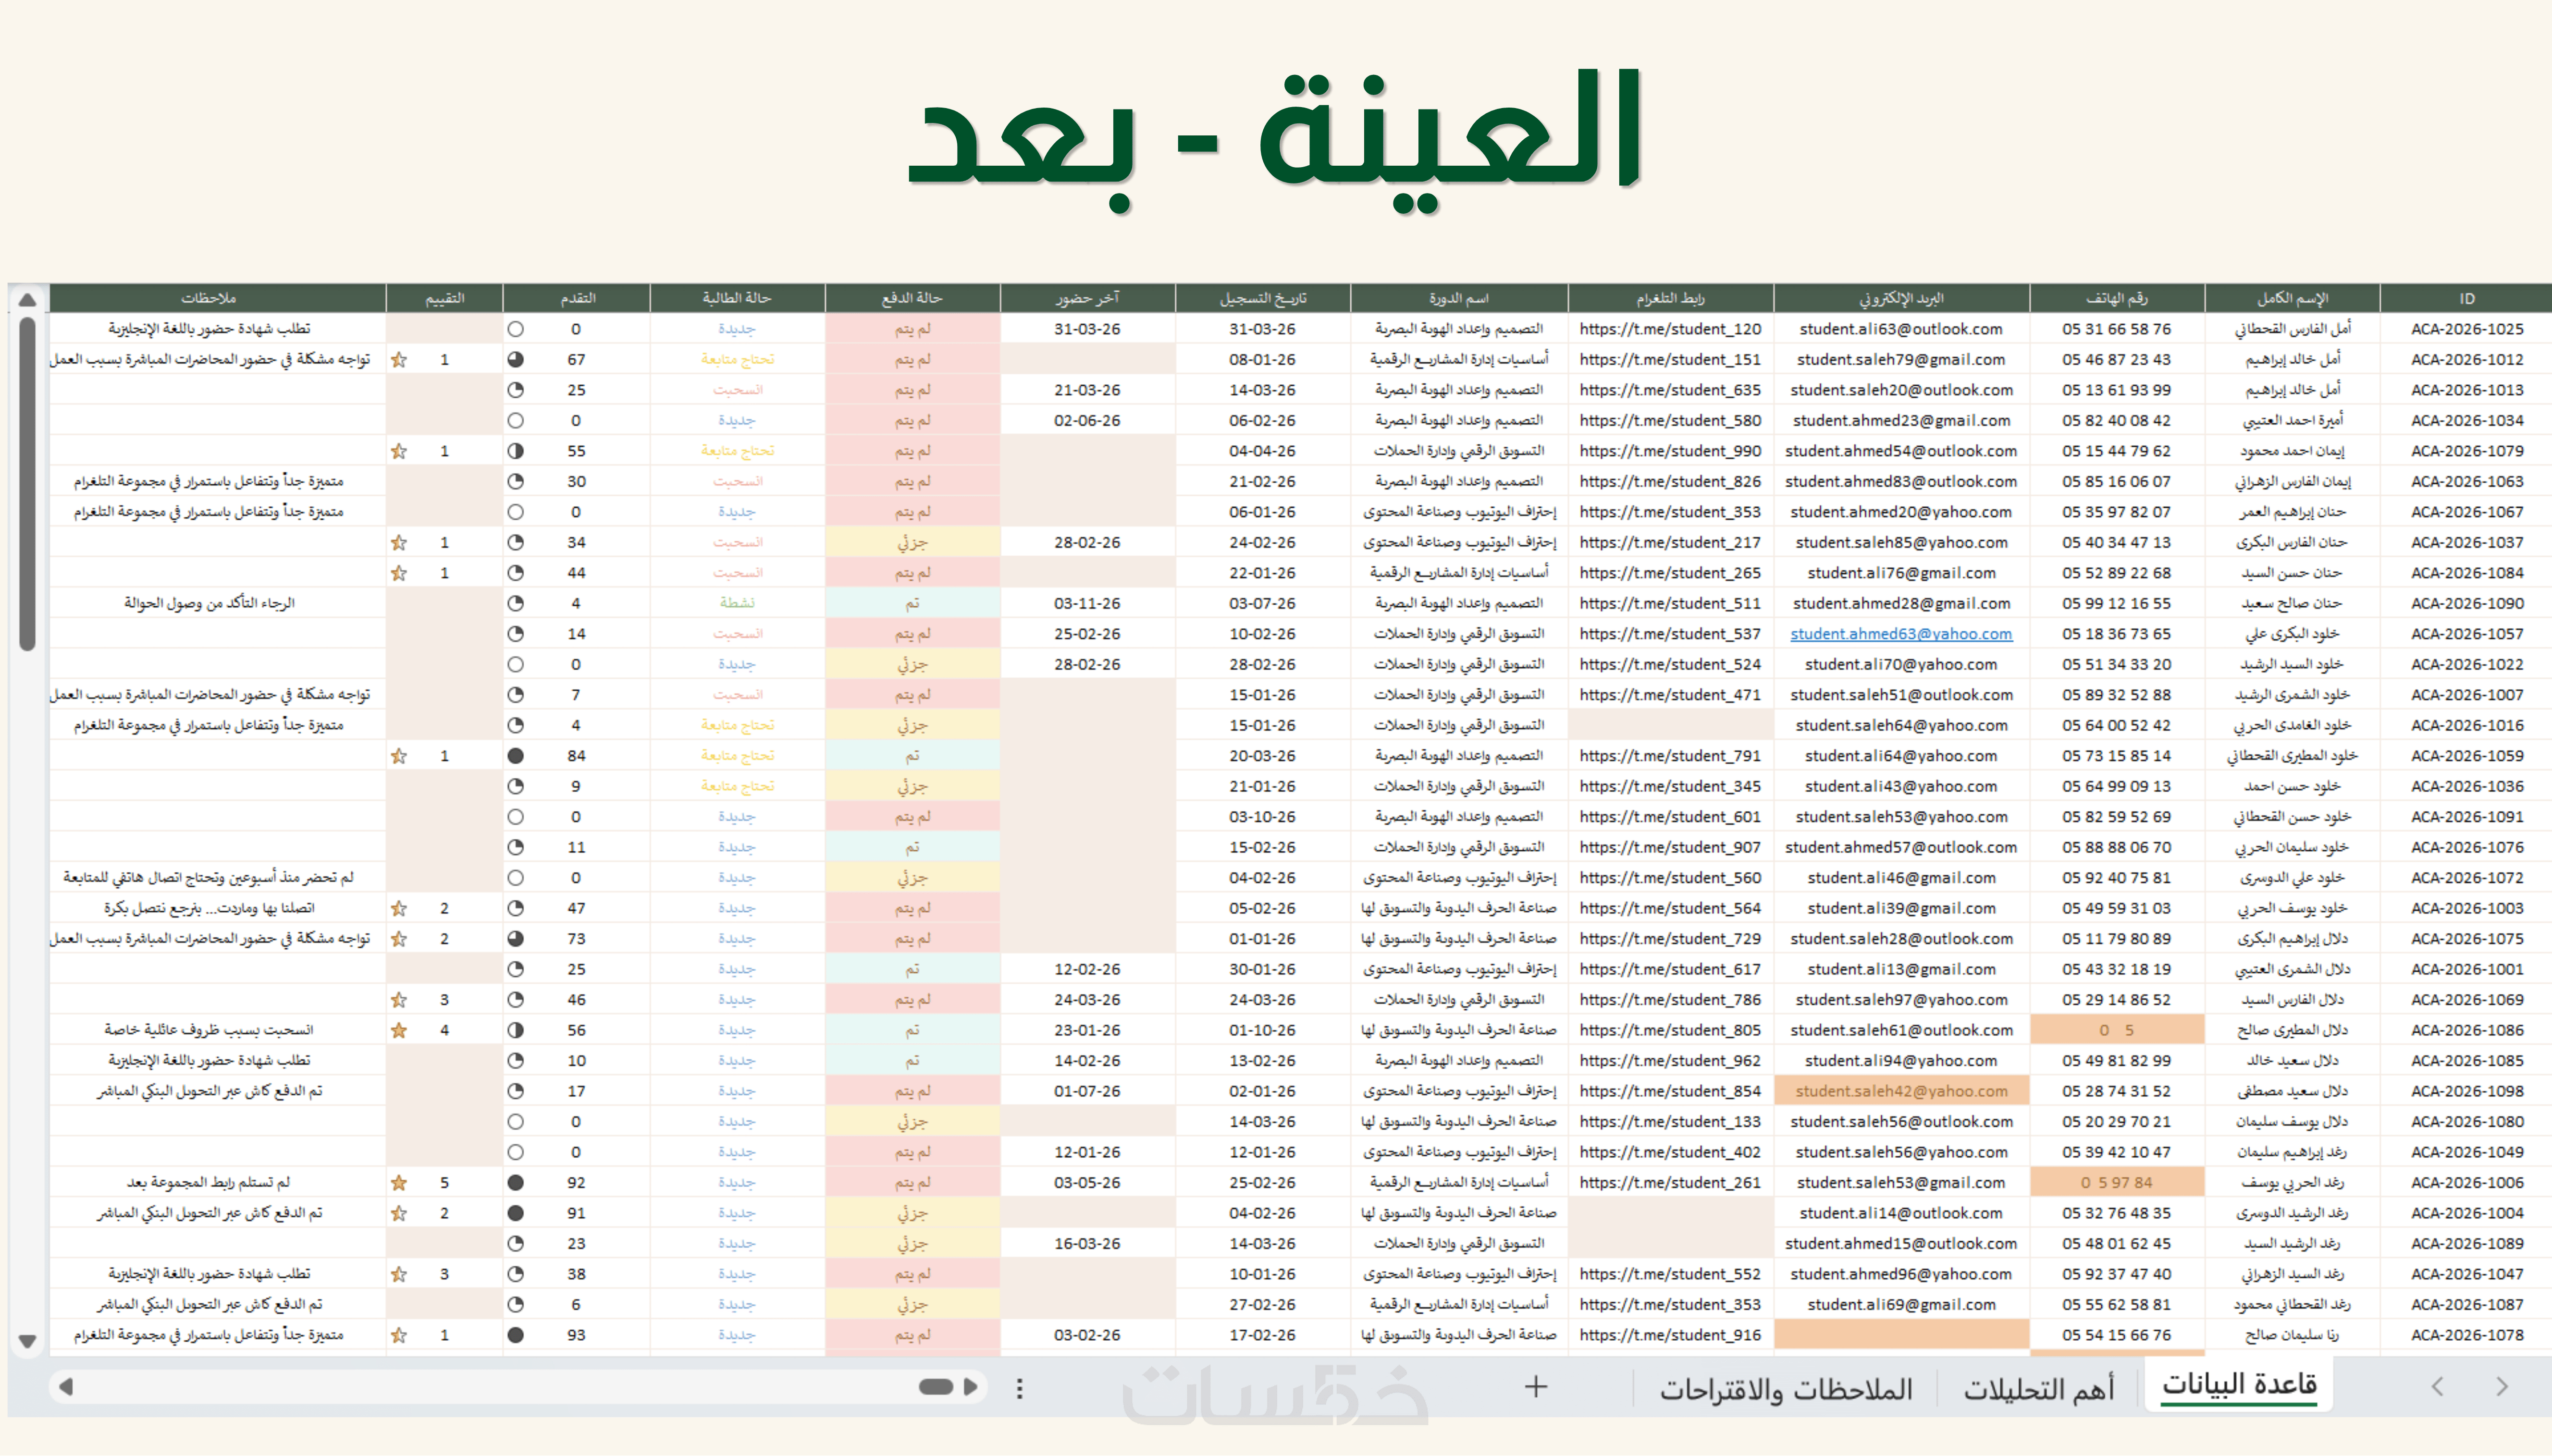Image resolution: width=2552 pixels, height=1456 pixels.
Task: Click the next sheet navigation arrow
Action: coord(2502,1386)
